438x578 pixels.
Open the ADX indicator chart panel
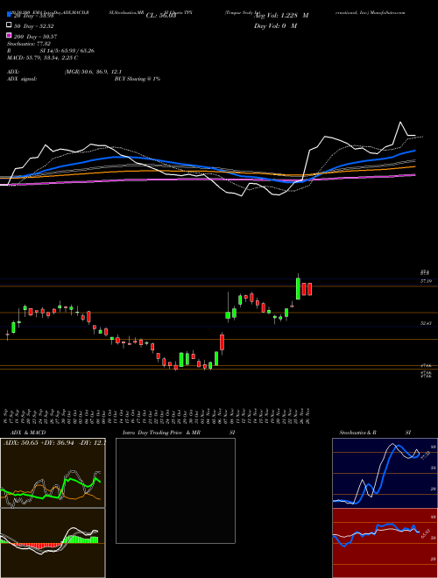coord(53,473)
